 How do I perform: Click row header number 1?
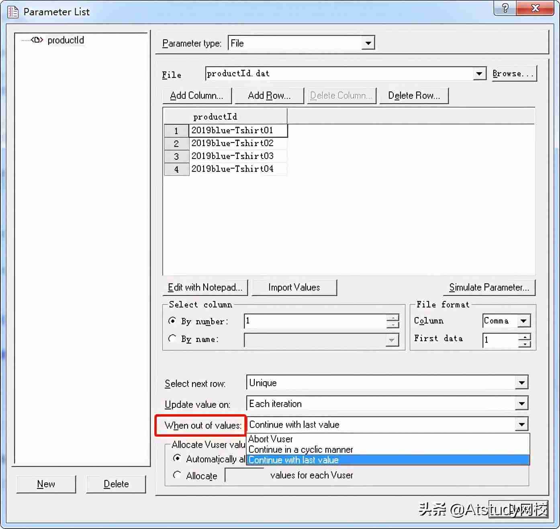pos(176,131)
